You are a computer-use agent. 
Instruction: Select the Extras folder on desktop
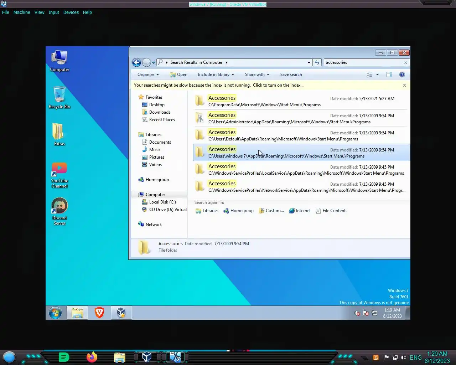(59, 134)
